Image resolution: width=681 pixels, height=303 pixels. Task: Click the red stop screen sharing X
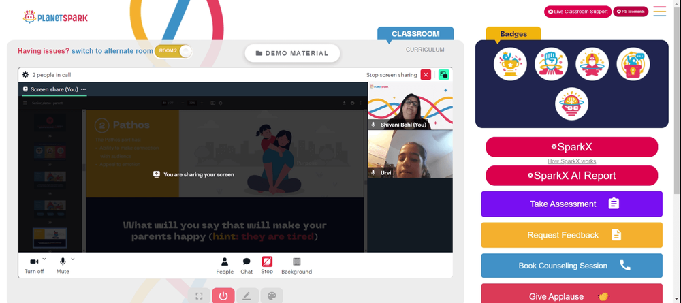(x=426, y=75)
